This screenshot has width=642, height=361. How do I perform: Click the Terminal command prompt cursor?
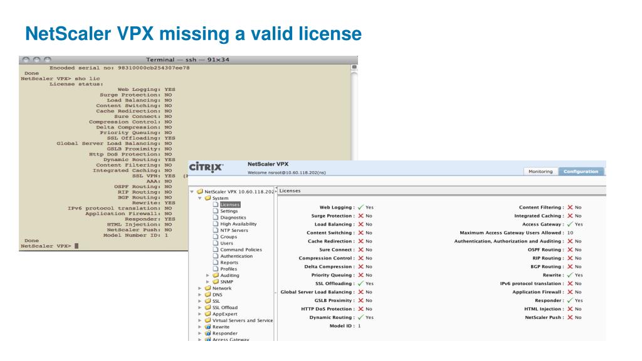click(x=76, y=246)
